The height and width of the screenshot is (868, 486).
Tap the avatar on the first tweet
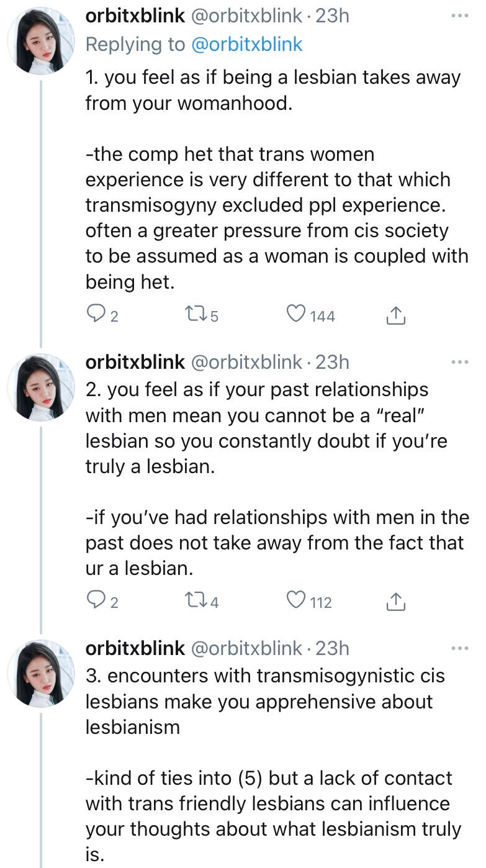click(41, 41)
